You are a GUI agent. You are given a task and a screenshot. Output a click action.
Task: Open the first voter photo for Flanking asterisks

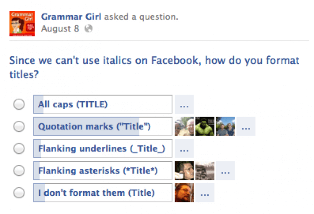184,171
